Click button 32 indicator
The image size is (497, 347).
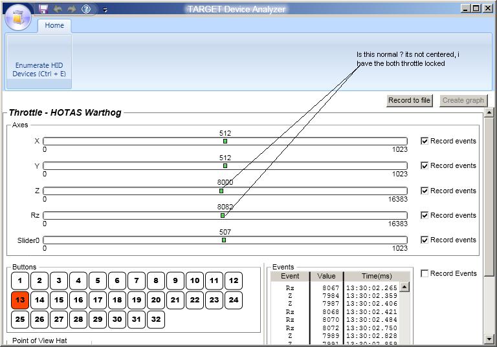(156, 319)
